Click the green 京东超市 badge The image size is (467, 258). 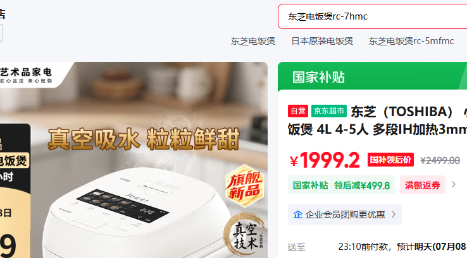pyautogui.click(x=329, y=111)
